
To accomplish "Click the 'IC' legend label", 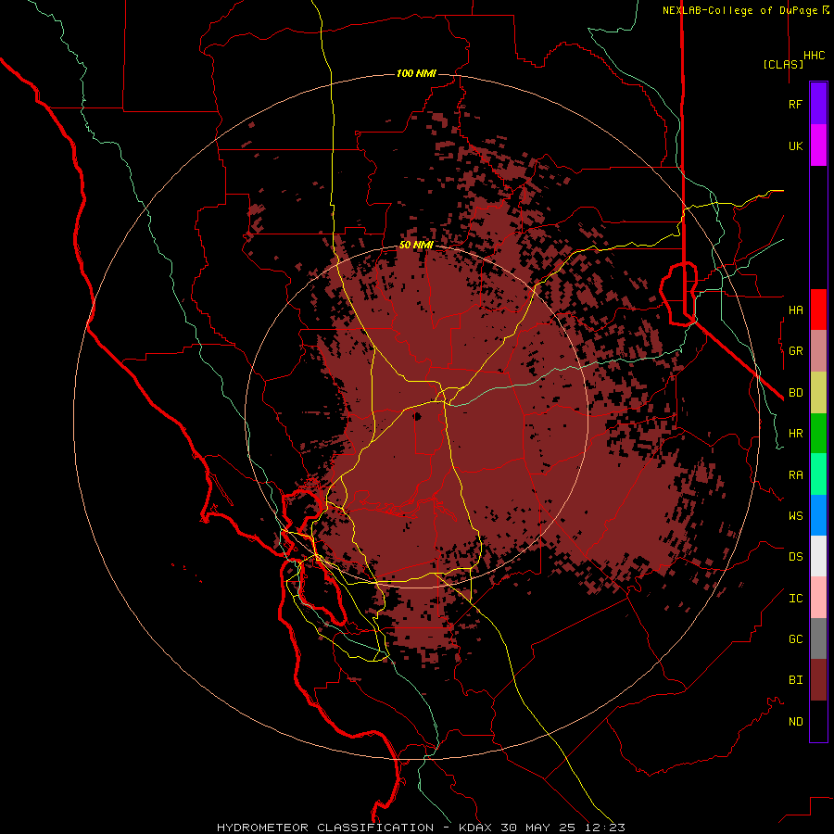I will [x=795, y=599].
